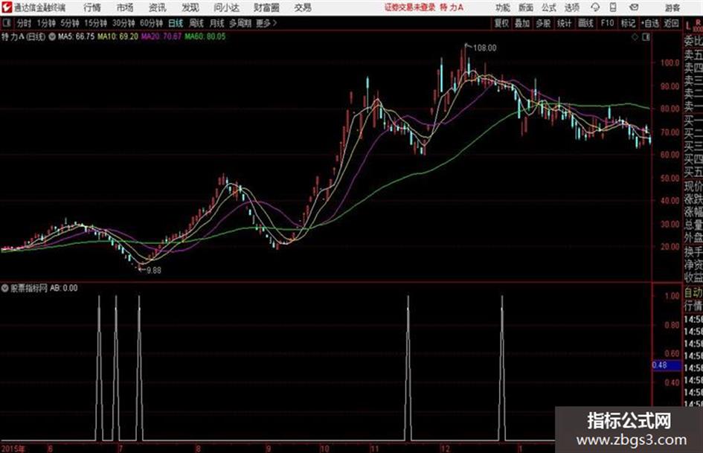Select the 周线 weekly chart tab
This screenshot has height=453, width=703.
point(196,23)
